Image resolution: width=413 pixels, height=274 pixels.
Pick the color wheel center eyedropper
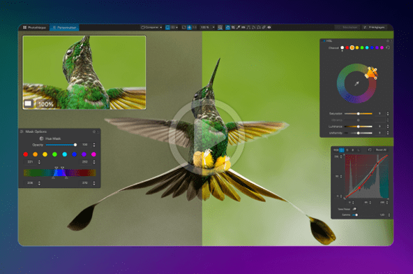point(356,84)
